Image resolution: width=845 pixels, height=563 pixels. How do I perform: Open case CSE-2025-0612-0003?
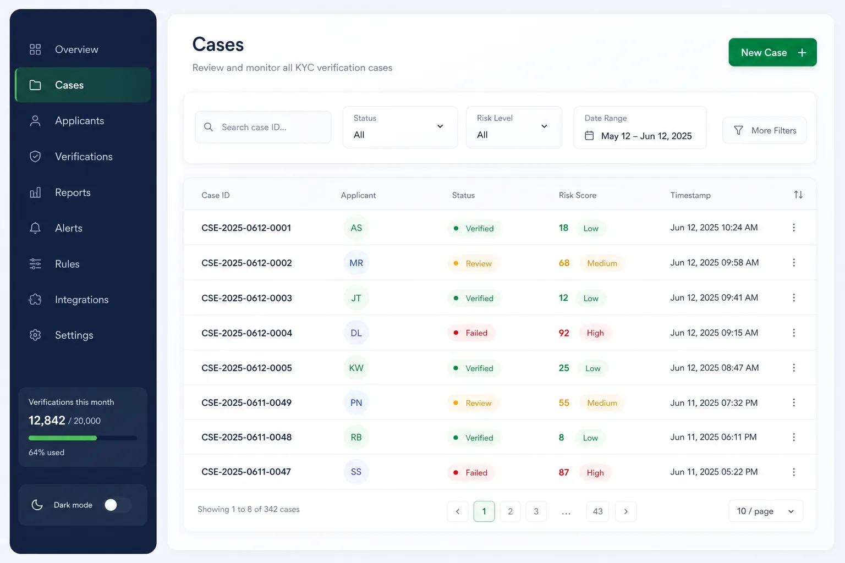[246, 298]
